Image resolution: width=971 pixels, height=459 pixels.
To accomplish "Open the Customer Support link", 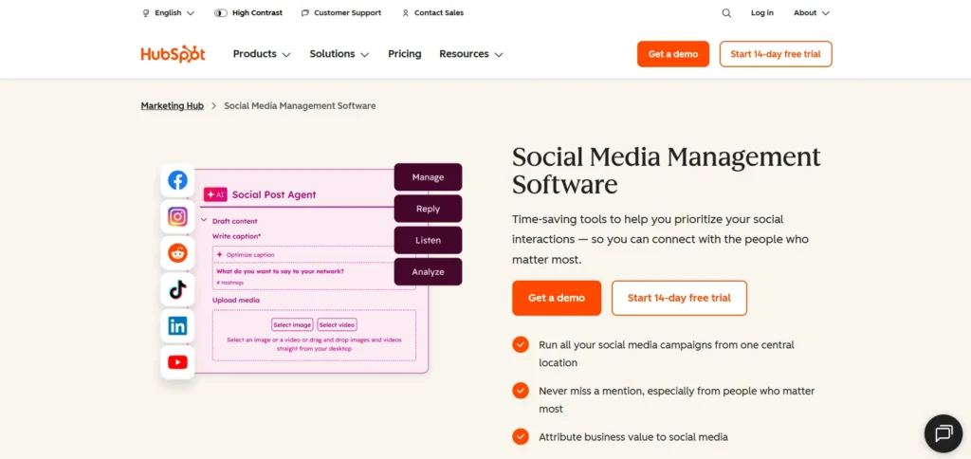I will (x=341, y=13).
